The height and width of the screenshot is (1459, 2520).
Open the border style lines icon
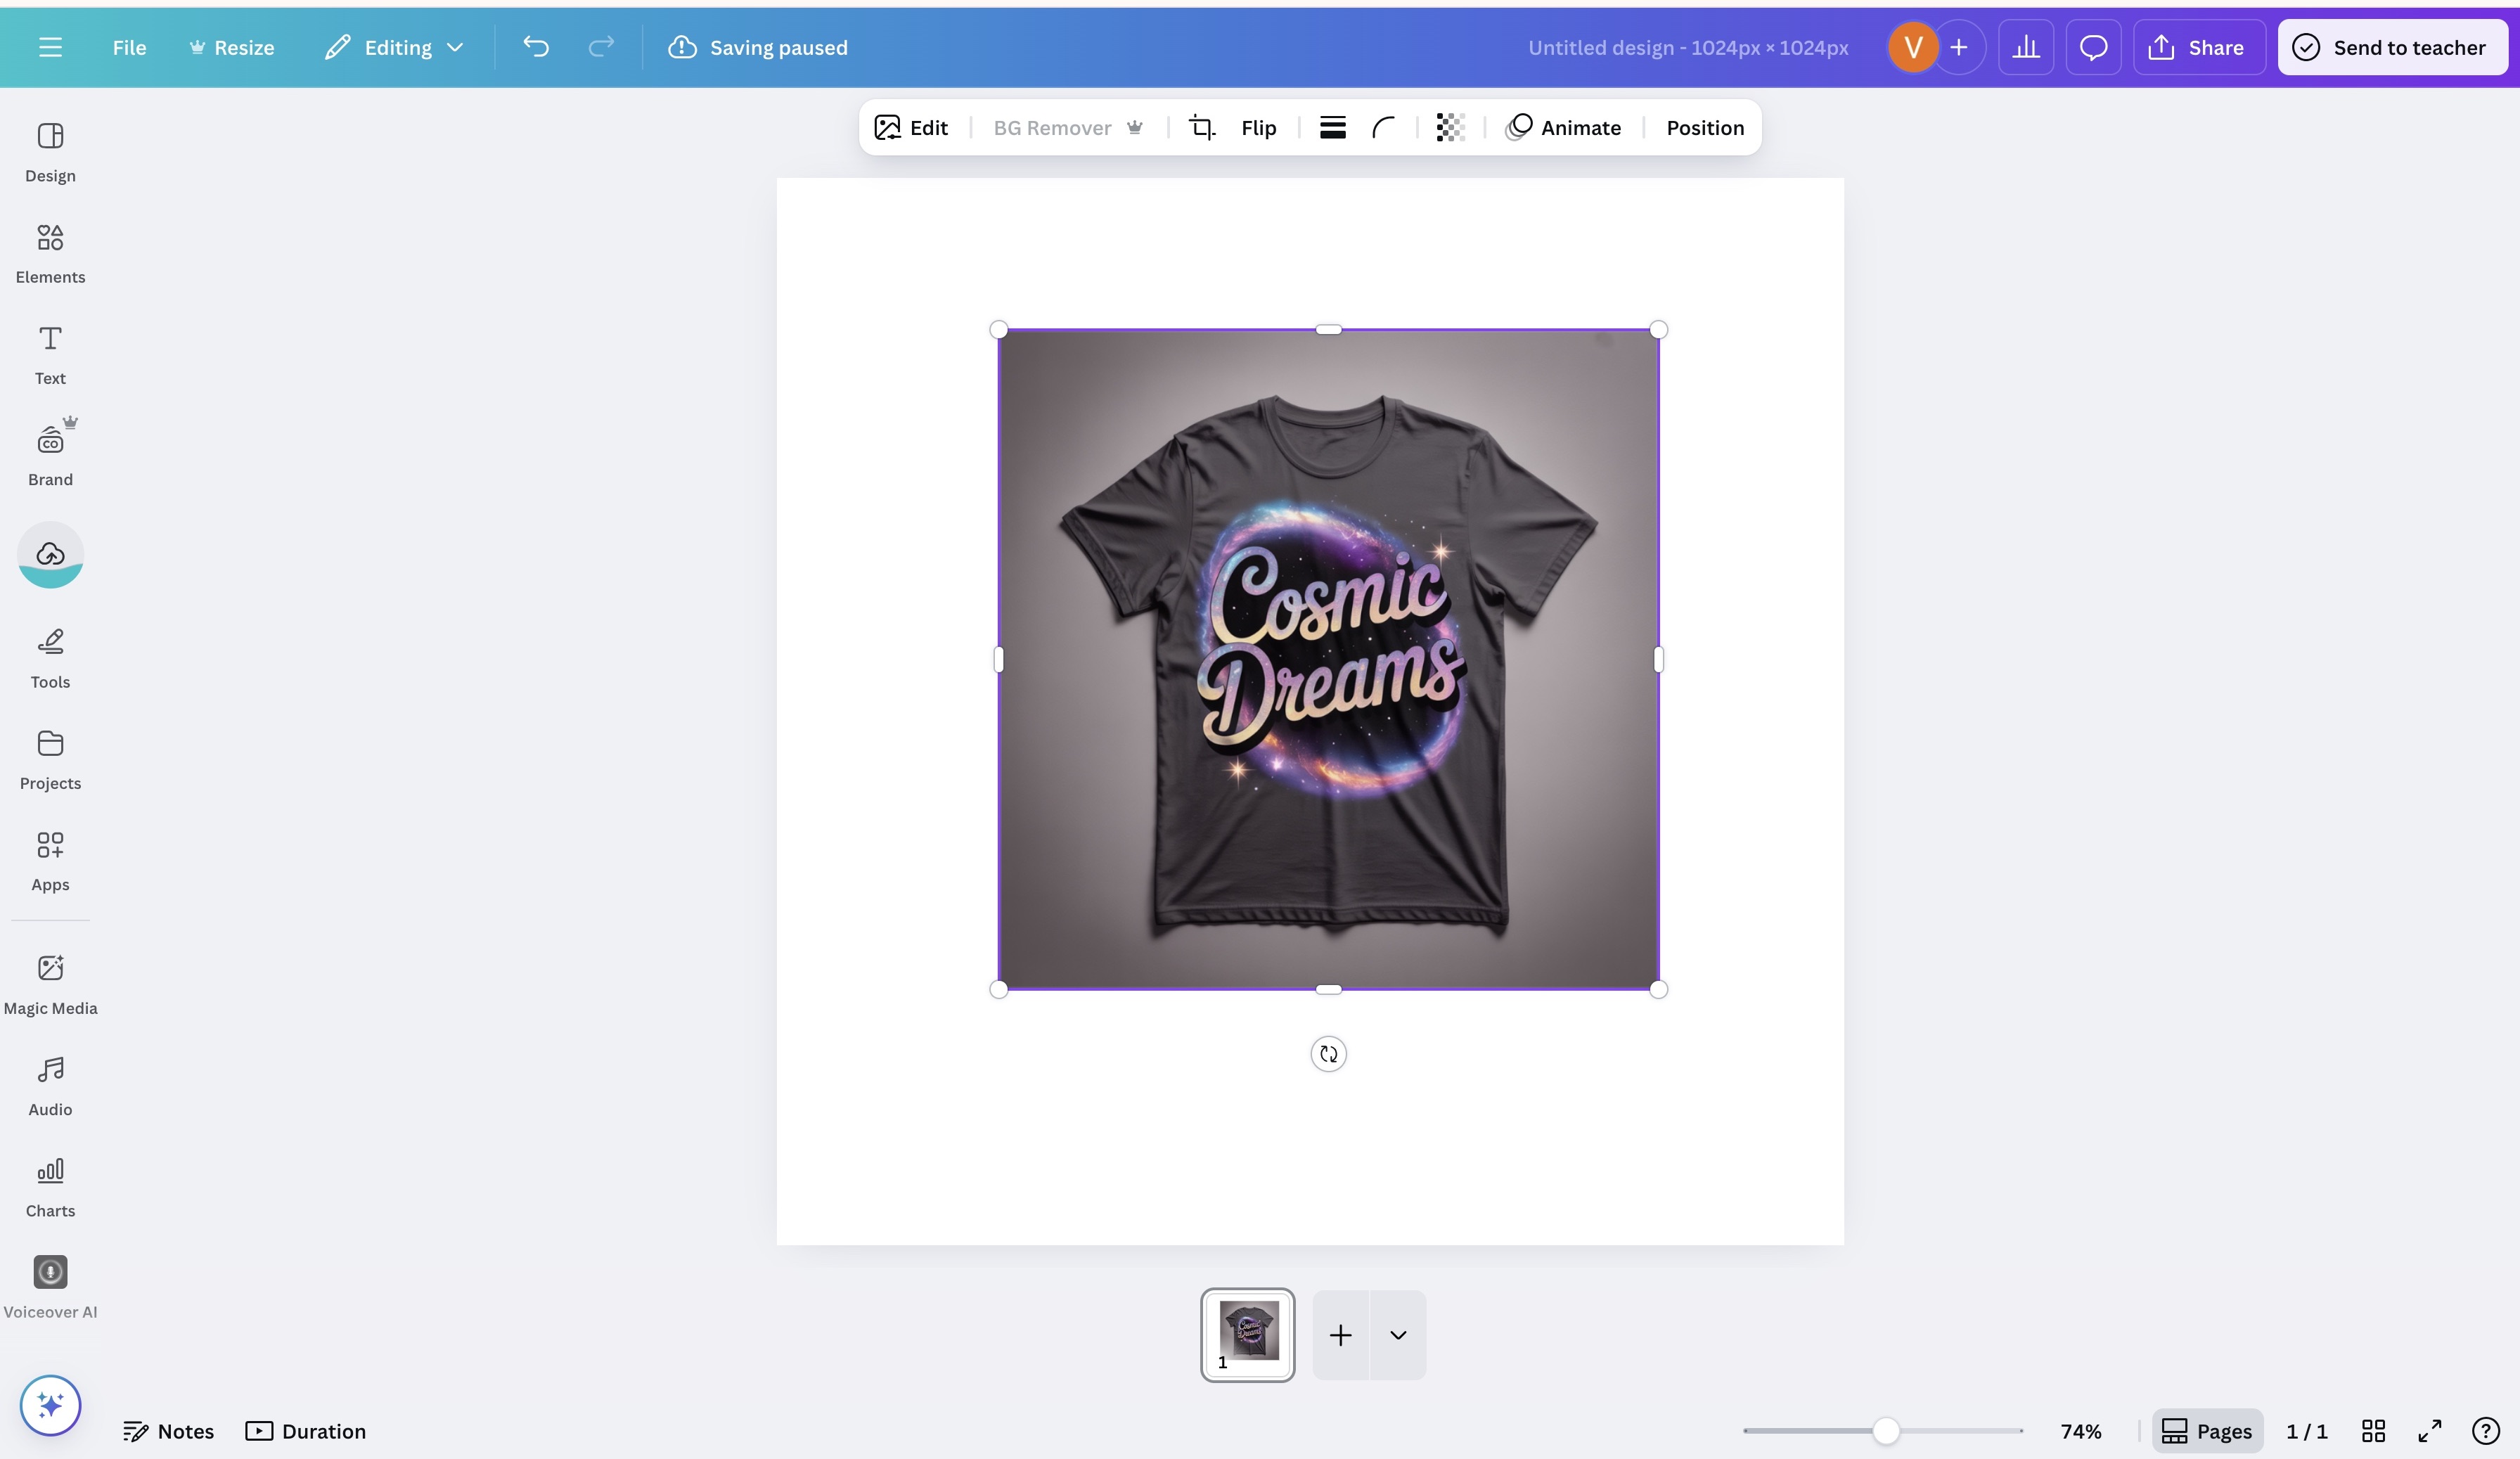point(1332,127)
